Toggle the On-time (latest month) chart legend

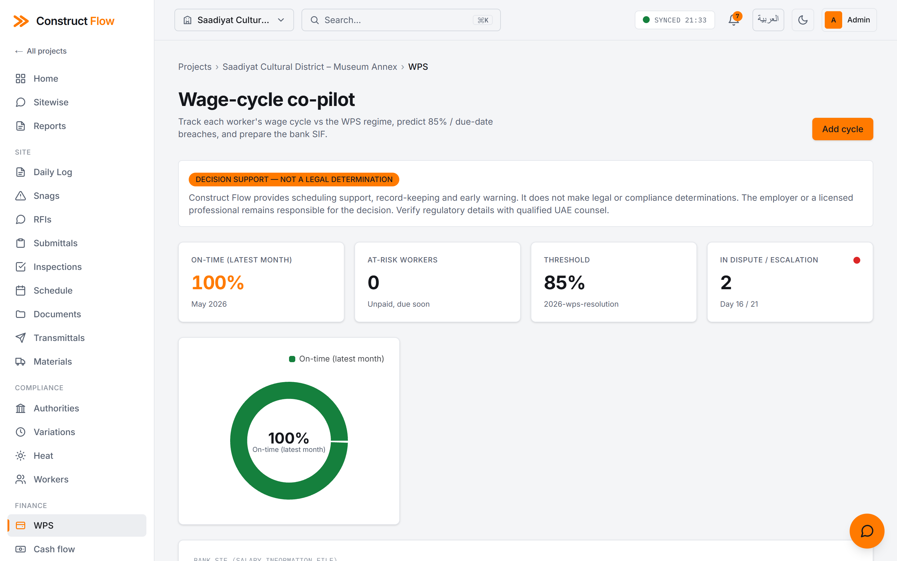(336, 359)
